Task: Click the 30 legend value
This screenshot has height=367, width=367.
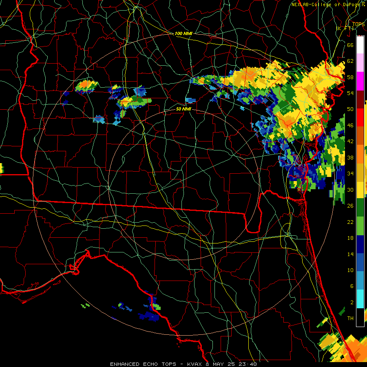Action: pyautogui.click(x=350, y=190)
